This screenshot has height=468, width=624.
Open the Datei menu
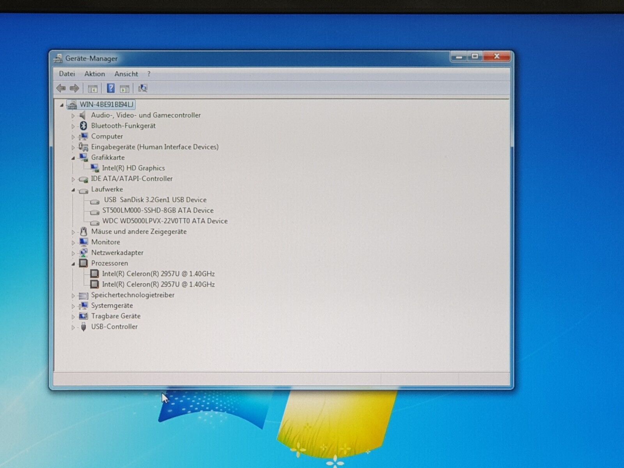point(67,74)
